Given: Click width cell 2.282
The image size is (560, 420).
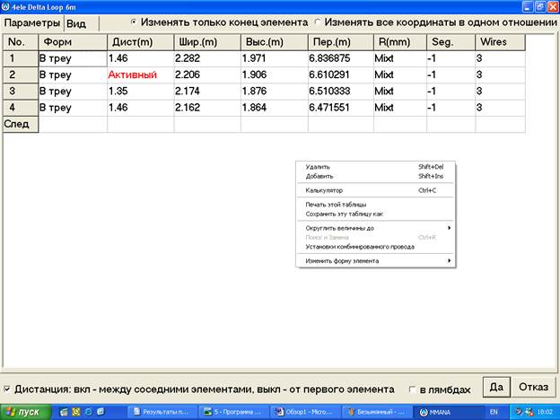Looking at the screenshot, I should pyautogui.click(x=207, y=58).
